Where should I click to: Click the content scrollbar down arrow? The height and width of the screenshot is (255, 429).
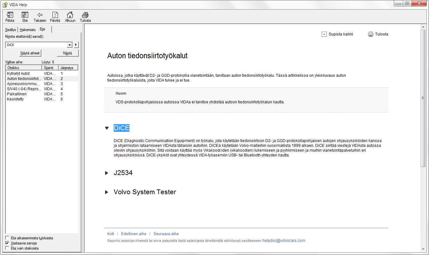(x=423, y=249)
